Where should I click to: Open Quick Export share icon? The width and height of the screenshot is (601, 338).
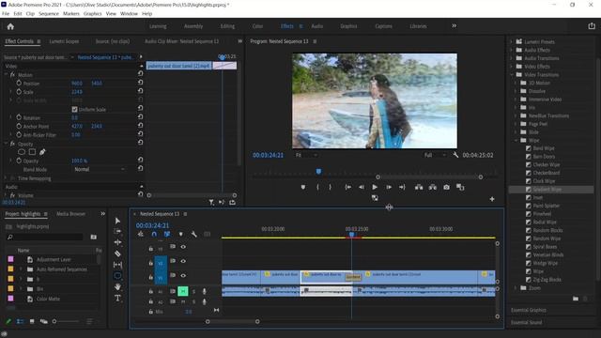pos(592,25)
